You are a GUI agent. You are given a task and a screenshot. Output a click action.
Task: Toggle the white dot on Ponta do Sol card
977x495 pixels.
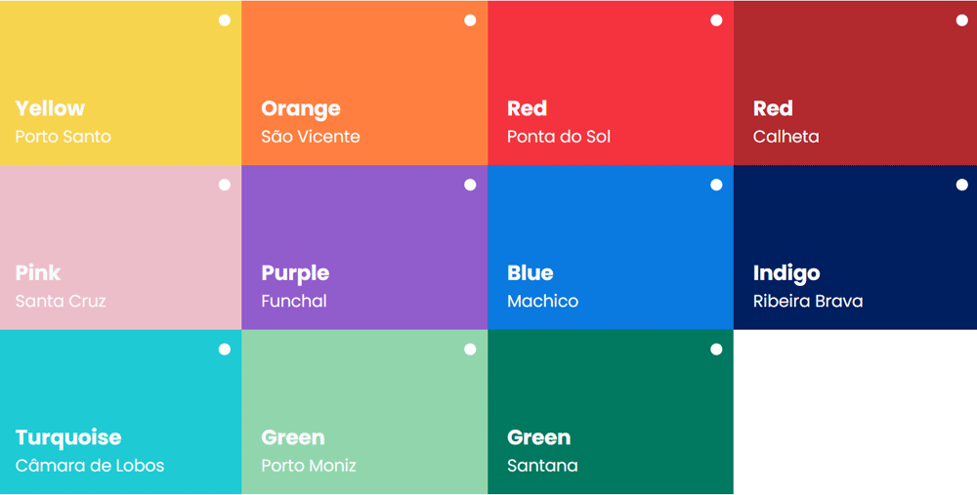click(716, 21)
